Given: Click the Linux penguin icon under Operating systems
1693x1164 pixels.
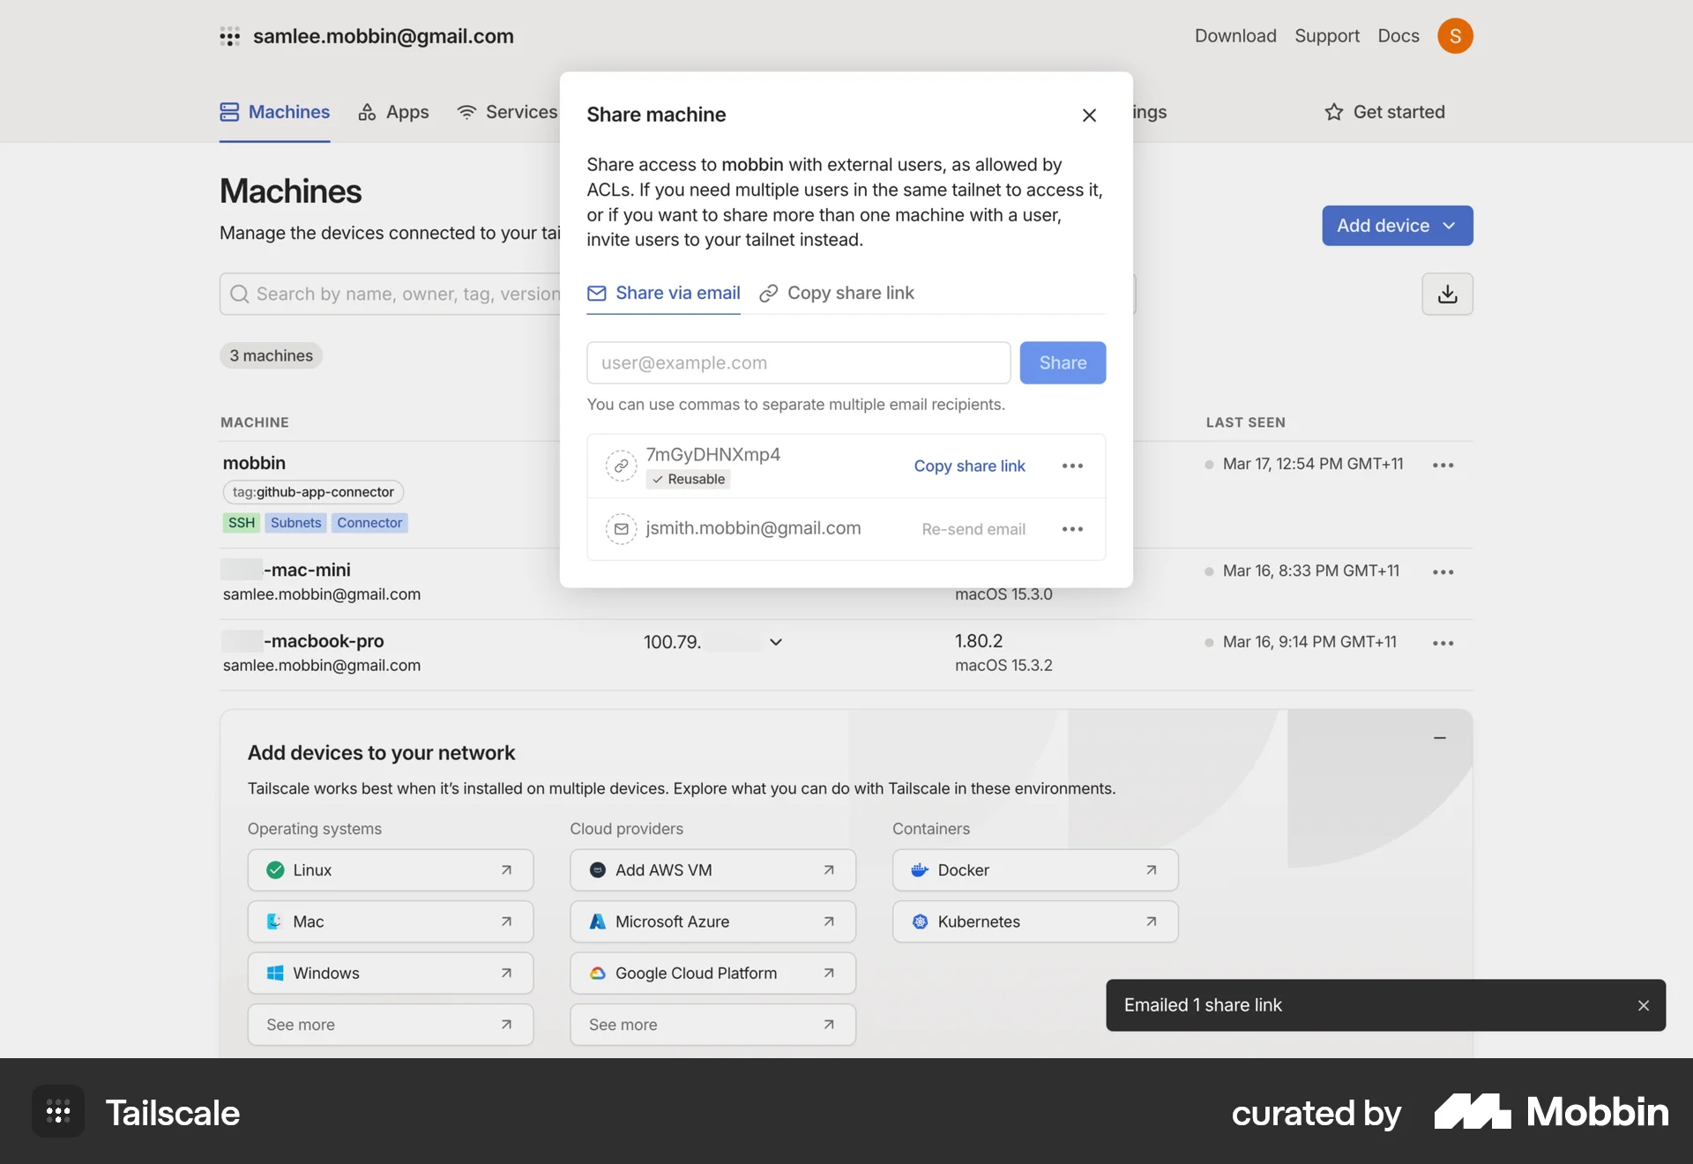Looking at the screenshot, I should [x=274, y=869].
